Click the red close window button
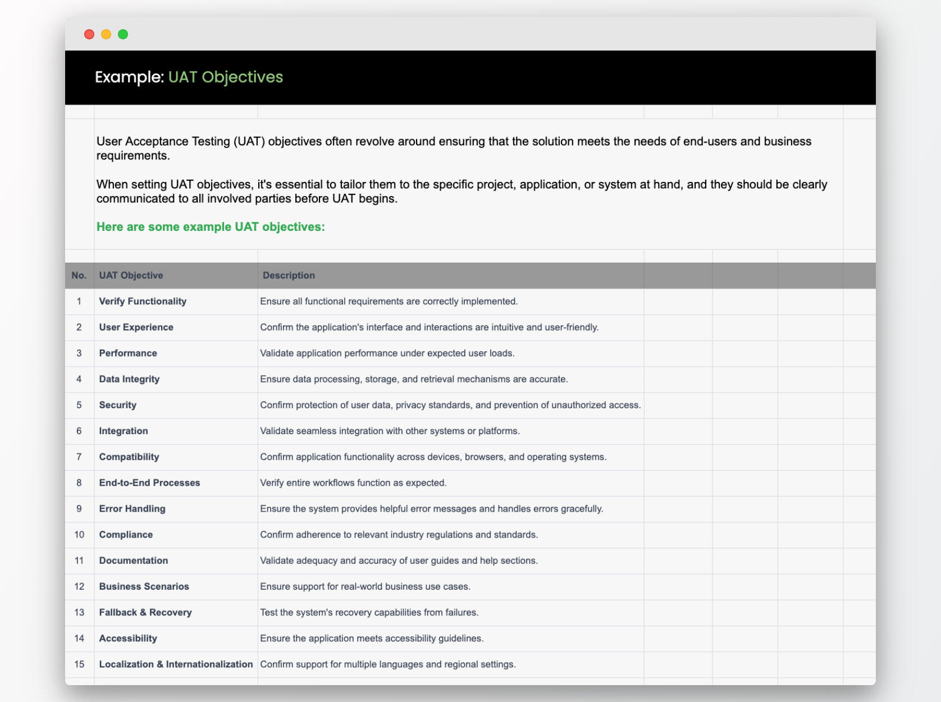The width and height of the screenshot is (941, 702). [89, 34]
